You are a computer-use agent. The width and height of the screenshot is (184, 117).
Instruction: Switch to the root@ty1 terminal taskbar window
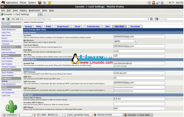17,115
